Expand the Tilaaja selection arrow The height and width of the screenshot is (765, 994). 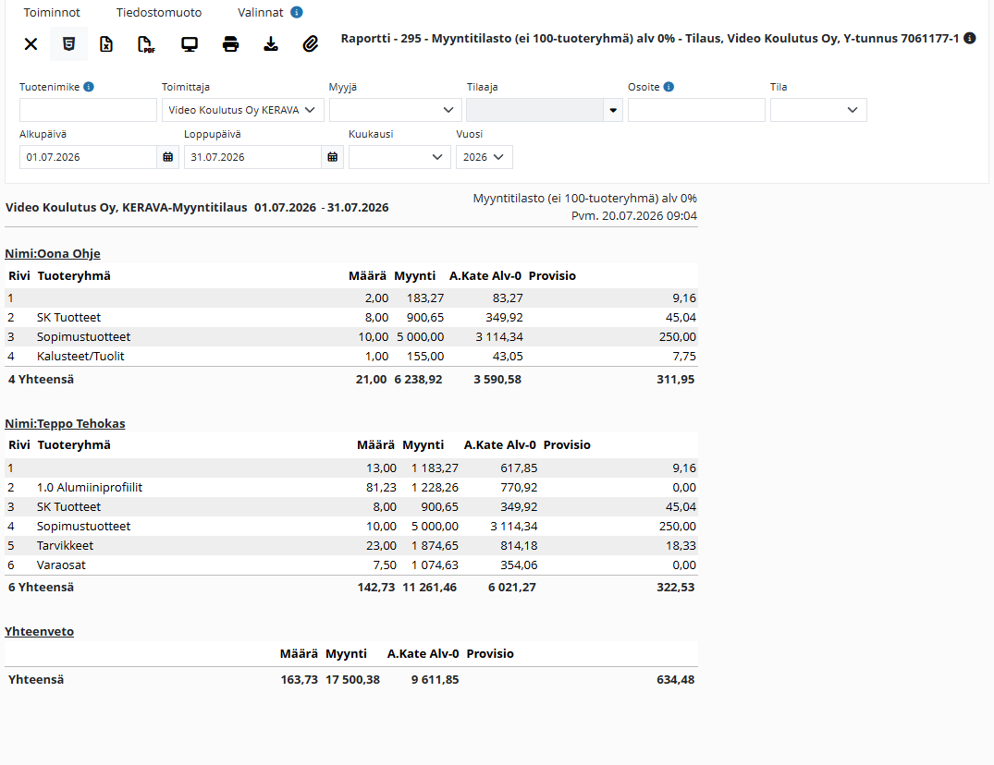613,110
